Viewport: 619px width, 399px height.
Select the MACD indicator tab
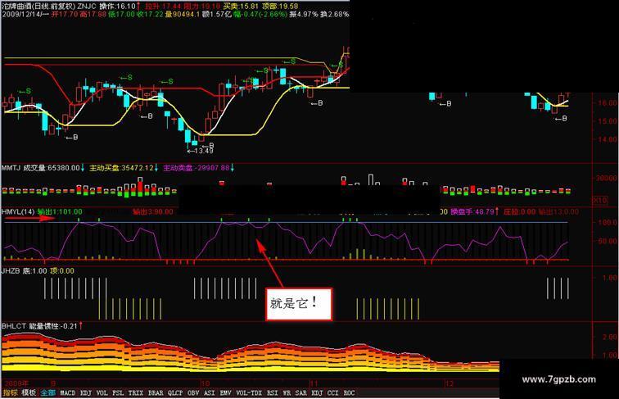click(67, 393)
